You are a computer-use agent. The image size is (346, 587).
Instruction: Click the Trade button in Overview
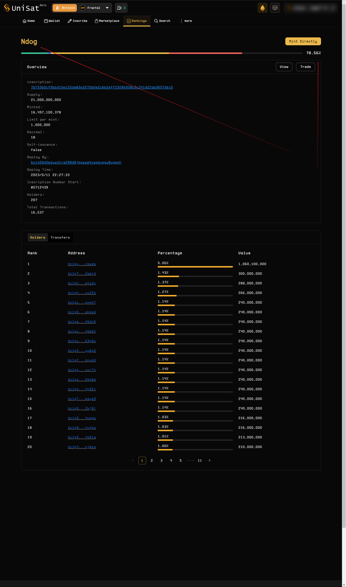[x=305, y=67]
